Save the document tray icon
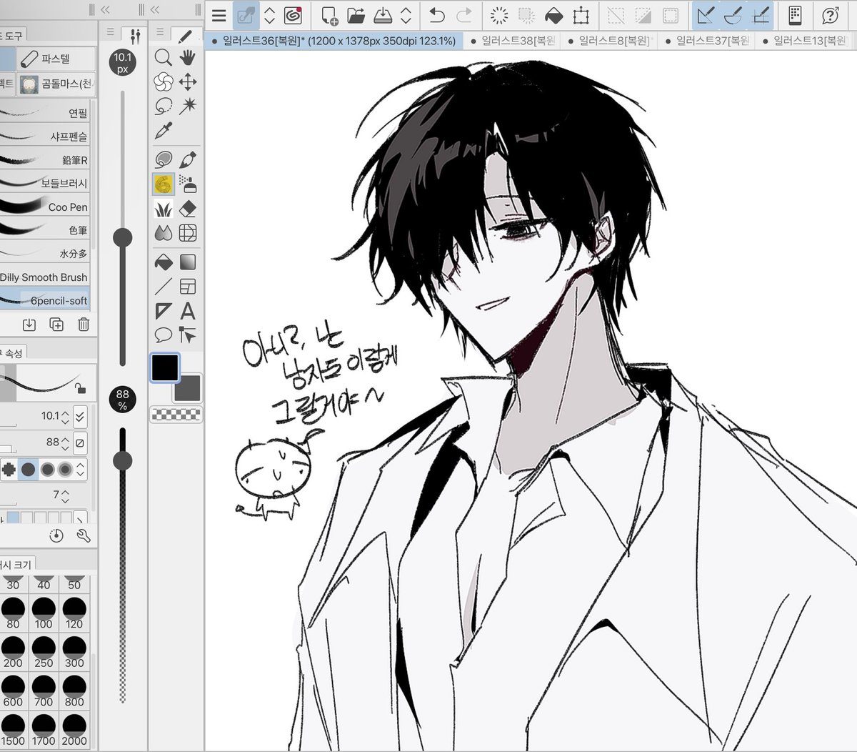This screenshot has height=752, width=857. click(x=383, y=15)
